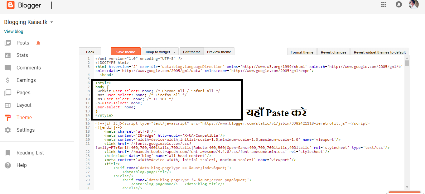This screenshot has height=194, width=425.
Task: Click the X-UA-Compatible meta line
Action: (165, 135)
